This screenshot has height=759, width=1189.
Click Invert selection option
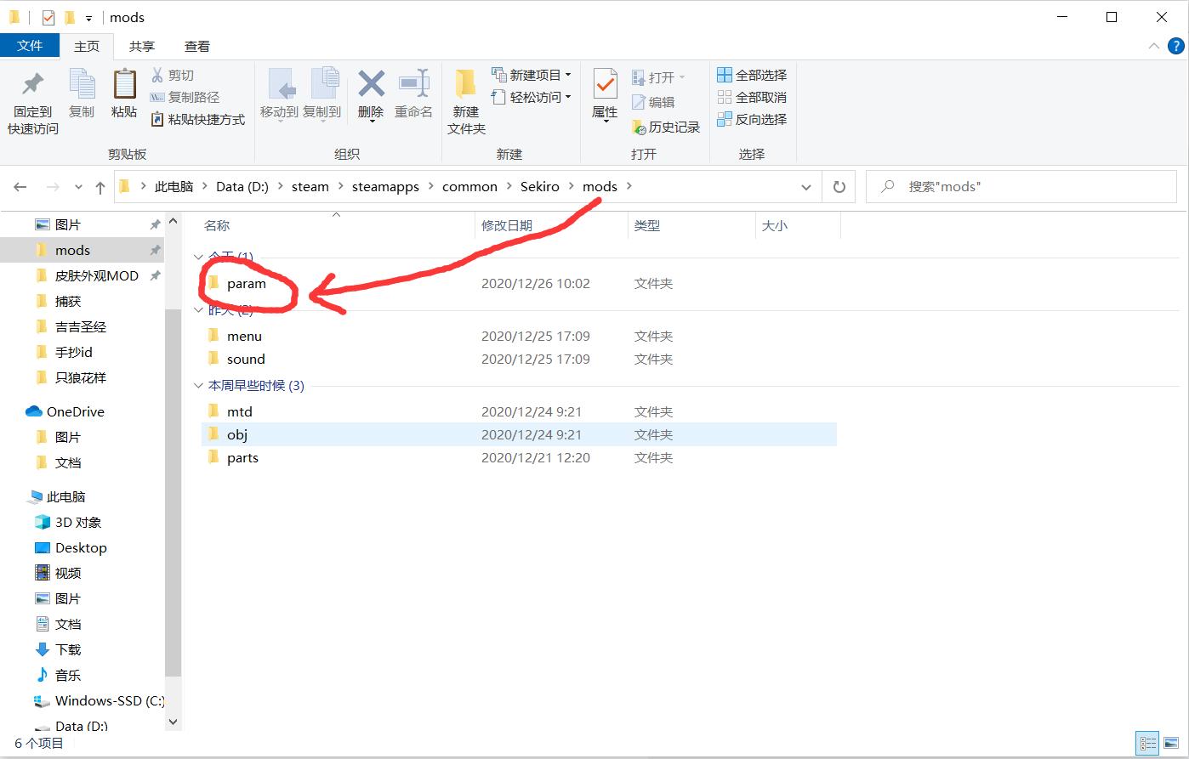(752, 120)
